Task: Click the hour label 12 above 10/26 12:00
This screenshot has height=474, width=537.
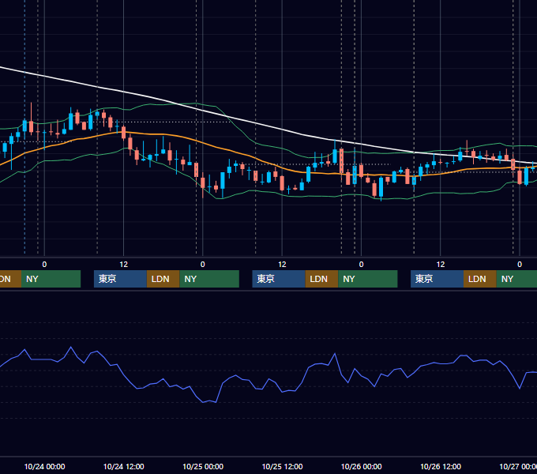Action: (x=441, y=265)
